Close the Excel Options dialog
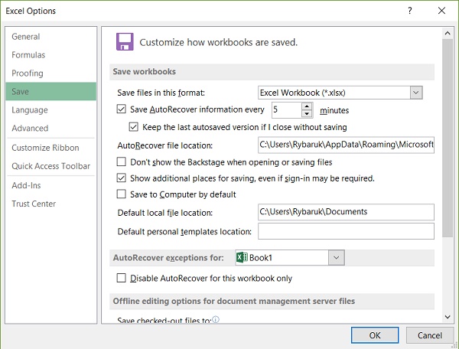The width and height of the screenshot is (459, 349). point(441,11)
